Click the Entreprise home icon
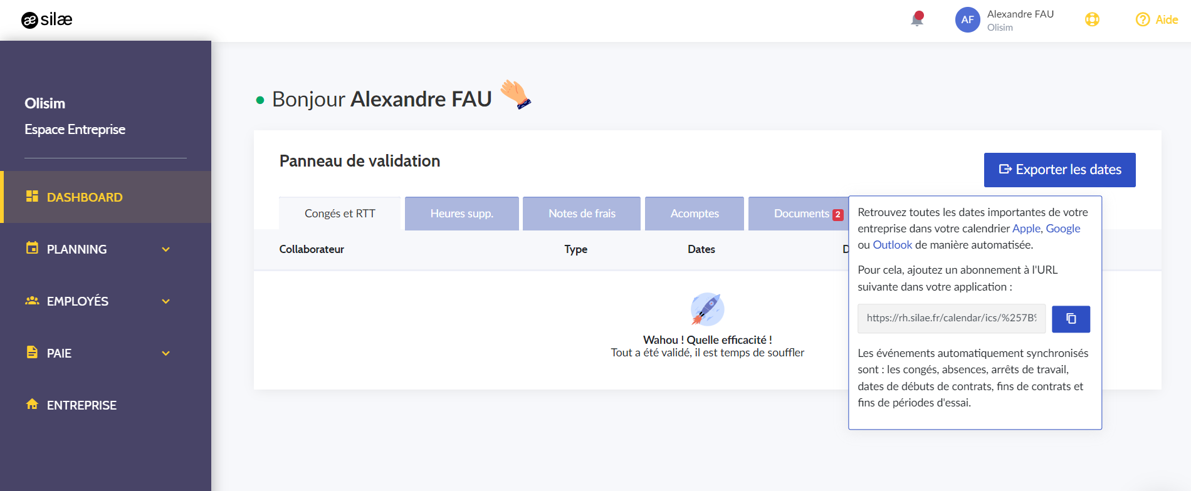Viewport: 1191px width, 491px height. coord(32,404)
